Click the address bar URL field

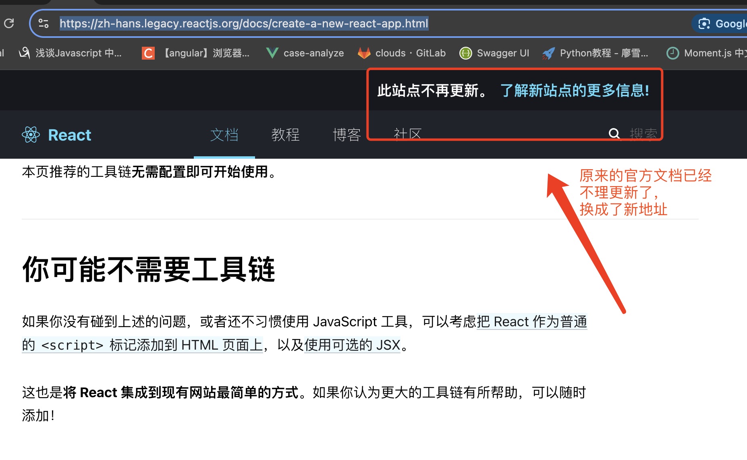[x=244, y=23]
